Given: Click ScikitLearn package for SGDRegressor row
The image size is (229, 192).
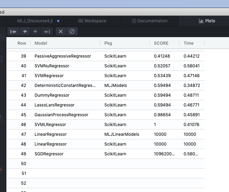Looking at the screenshot, I should tap(115, 154).
